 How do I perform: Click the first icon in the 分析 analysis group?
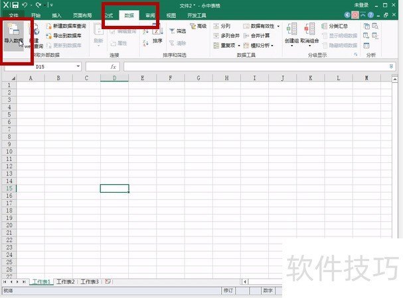click(x=366, y=26)
